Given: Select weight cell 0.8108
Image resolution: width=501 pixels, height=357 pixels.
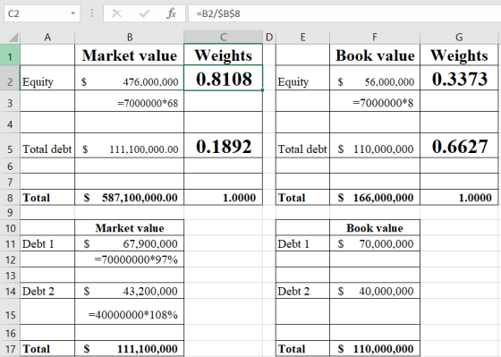Looking at the screenshot, I should (x=224, y=79).
